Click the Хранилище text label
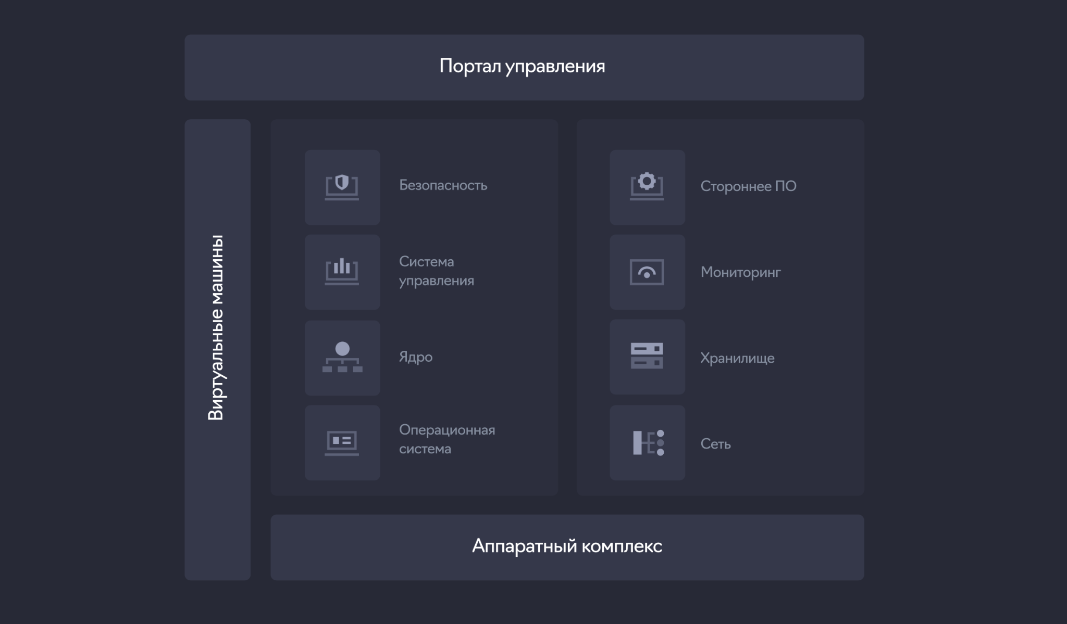The image size is (1067, 624). [737, 358]
